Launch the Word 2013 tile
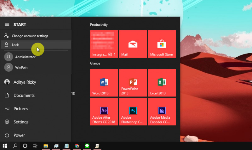 tap(104, 83)
